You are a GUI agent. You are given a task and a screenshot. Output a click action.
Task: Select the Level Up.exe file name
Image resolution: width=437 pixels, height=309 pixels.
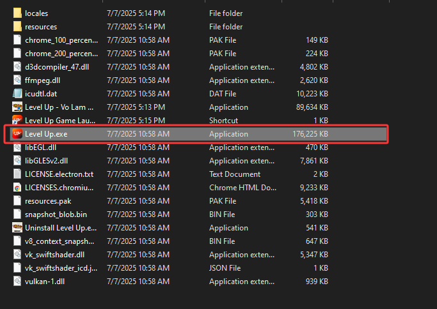[x=46, y=134]
